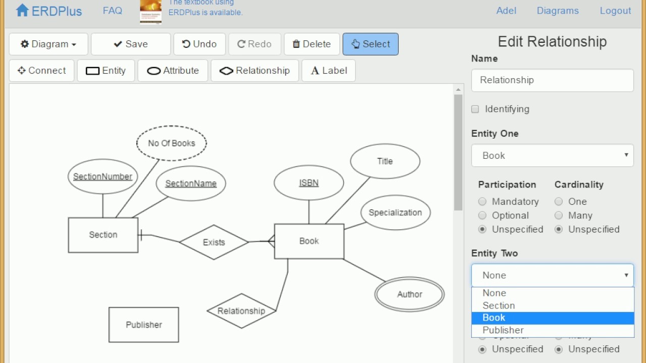Enable the Identifying checkbox

475,109
